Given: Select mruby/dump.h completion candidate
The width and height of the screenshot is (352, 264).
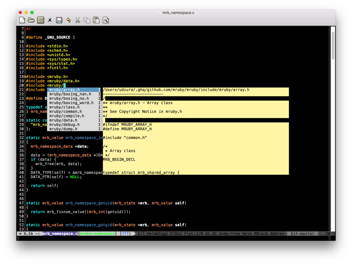Looking at the screenshot, I should [74, 129].
